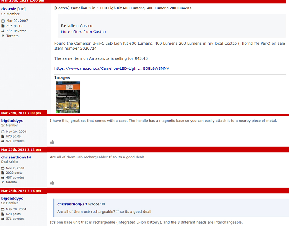Open More offers from Costco link
Image resolution: width=290 pixels, height=226 pixels.
pos(83,32)
